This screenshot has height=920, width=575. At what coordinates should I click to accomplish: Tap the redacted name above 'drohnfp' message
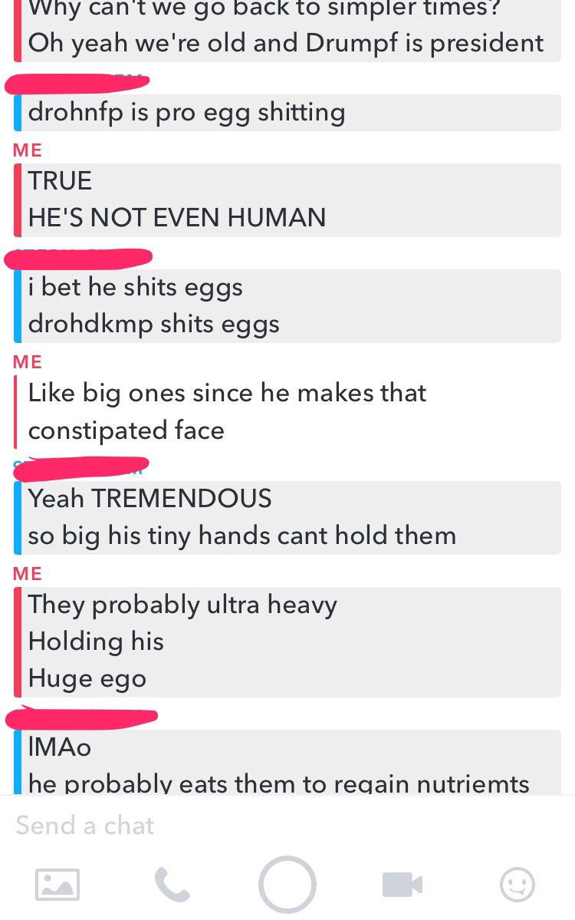click(x=77, y=83)
